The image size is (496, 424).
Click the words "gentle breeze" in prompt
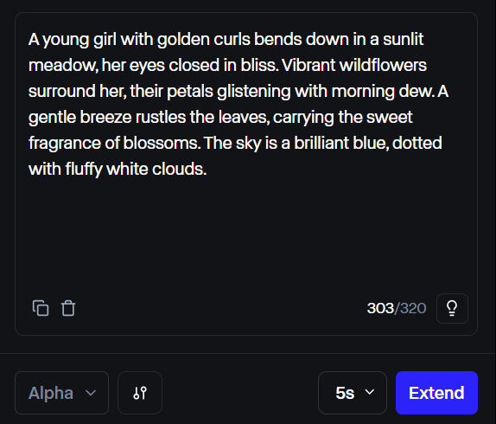79,117
